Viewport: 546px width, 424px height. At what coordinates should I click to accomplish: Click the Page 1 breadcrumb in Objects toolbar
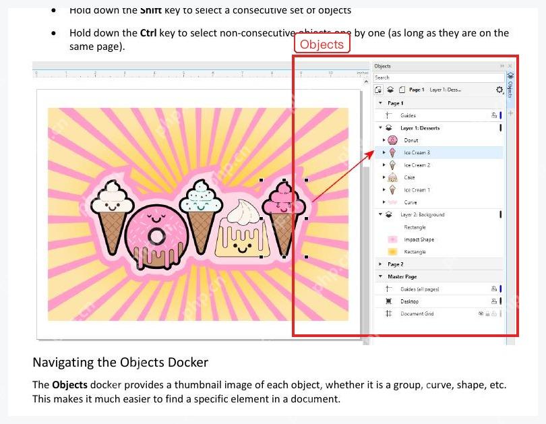417,90
